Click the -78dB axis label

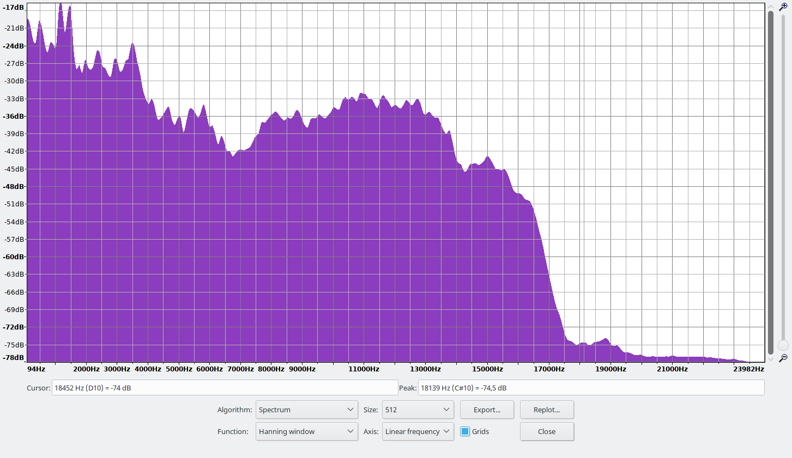click(14, 357)
